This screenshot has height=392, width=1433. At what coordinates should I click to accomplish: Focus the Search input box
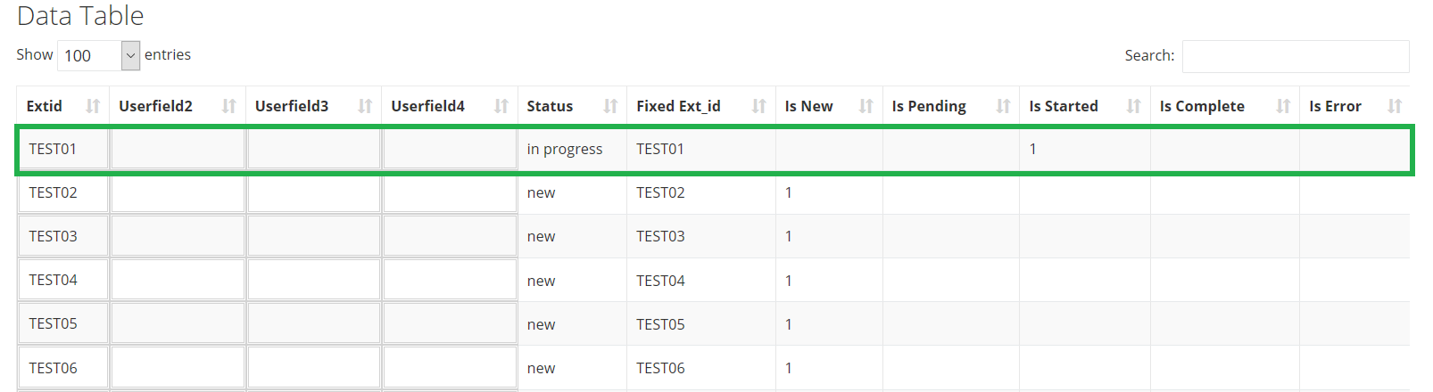(1295, 56)
